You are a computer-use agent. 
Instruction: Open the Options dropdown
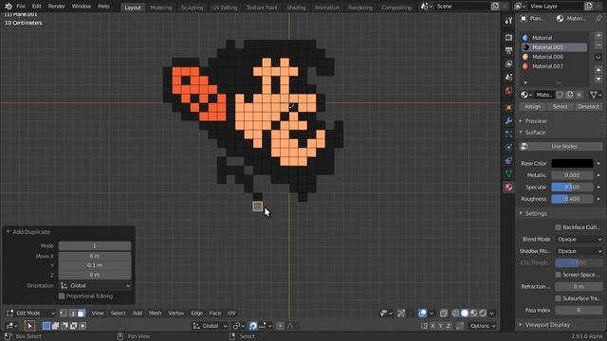pos(483,326)
